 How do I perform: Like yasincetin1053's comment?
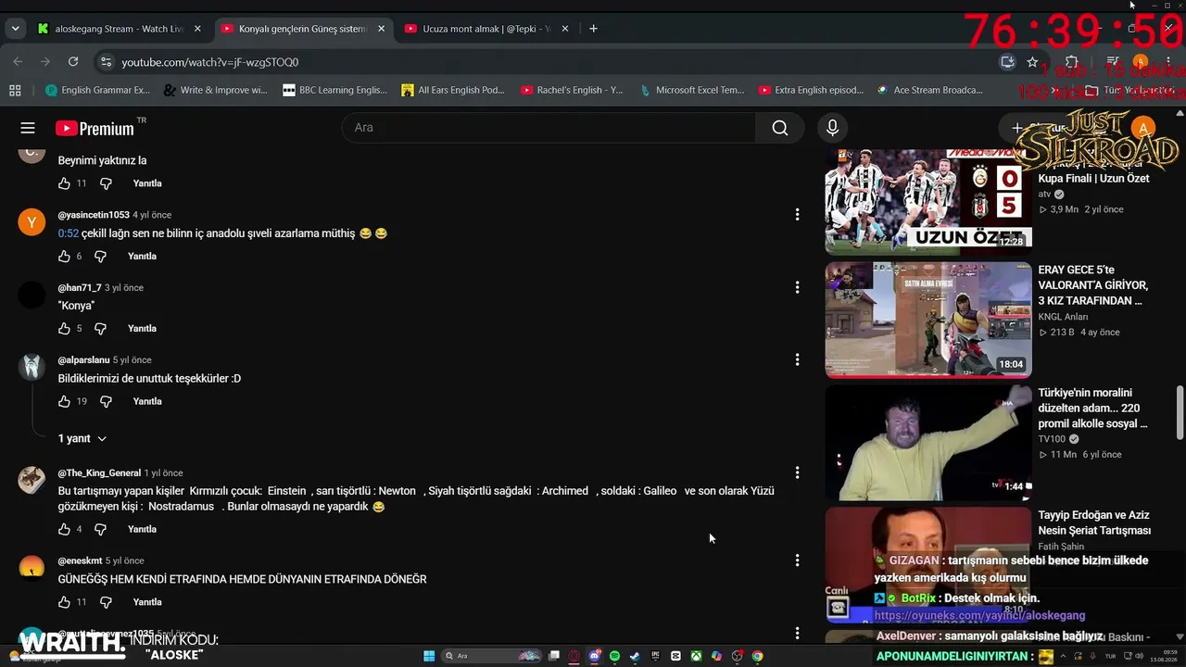tap(64, 256)
